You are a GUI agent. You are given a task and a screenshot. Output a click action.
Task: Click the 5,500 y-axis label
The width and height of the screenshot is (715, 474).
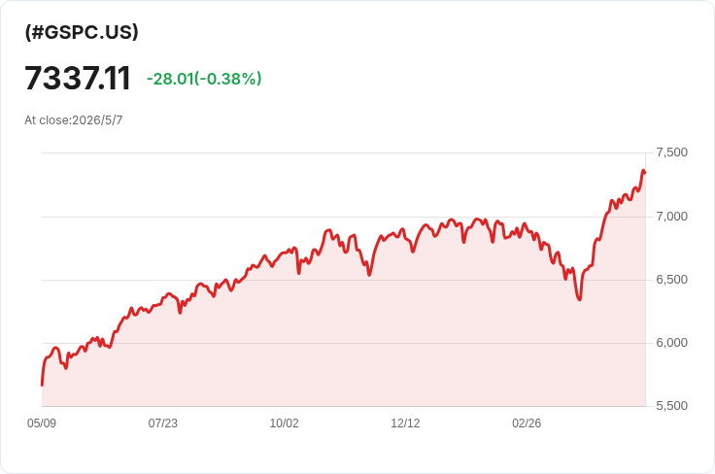click(671, 406)
